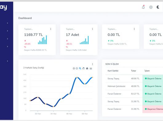Expand the last sidebar menu chevron
163x121 pixels.
click(7, 61)
